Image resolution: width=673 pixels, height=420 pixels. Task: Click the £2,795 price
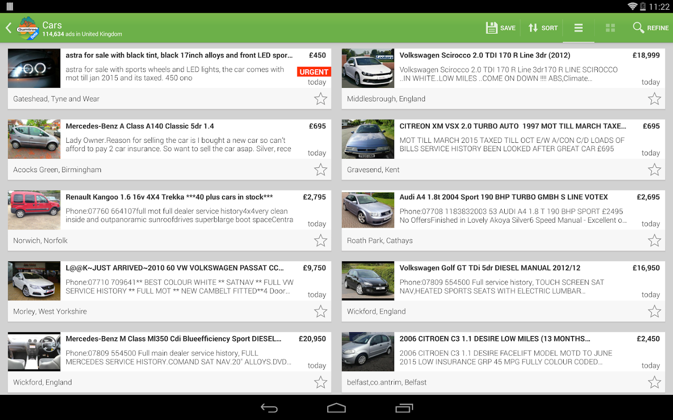[315, 197]
